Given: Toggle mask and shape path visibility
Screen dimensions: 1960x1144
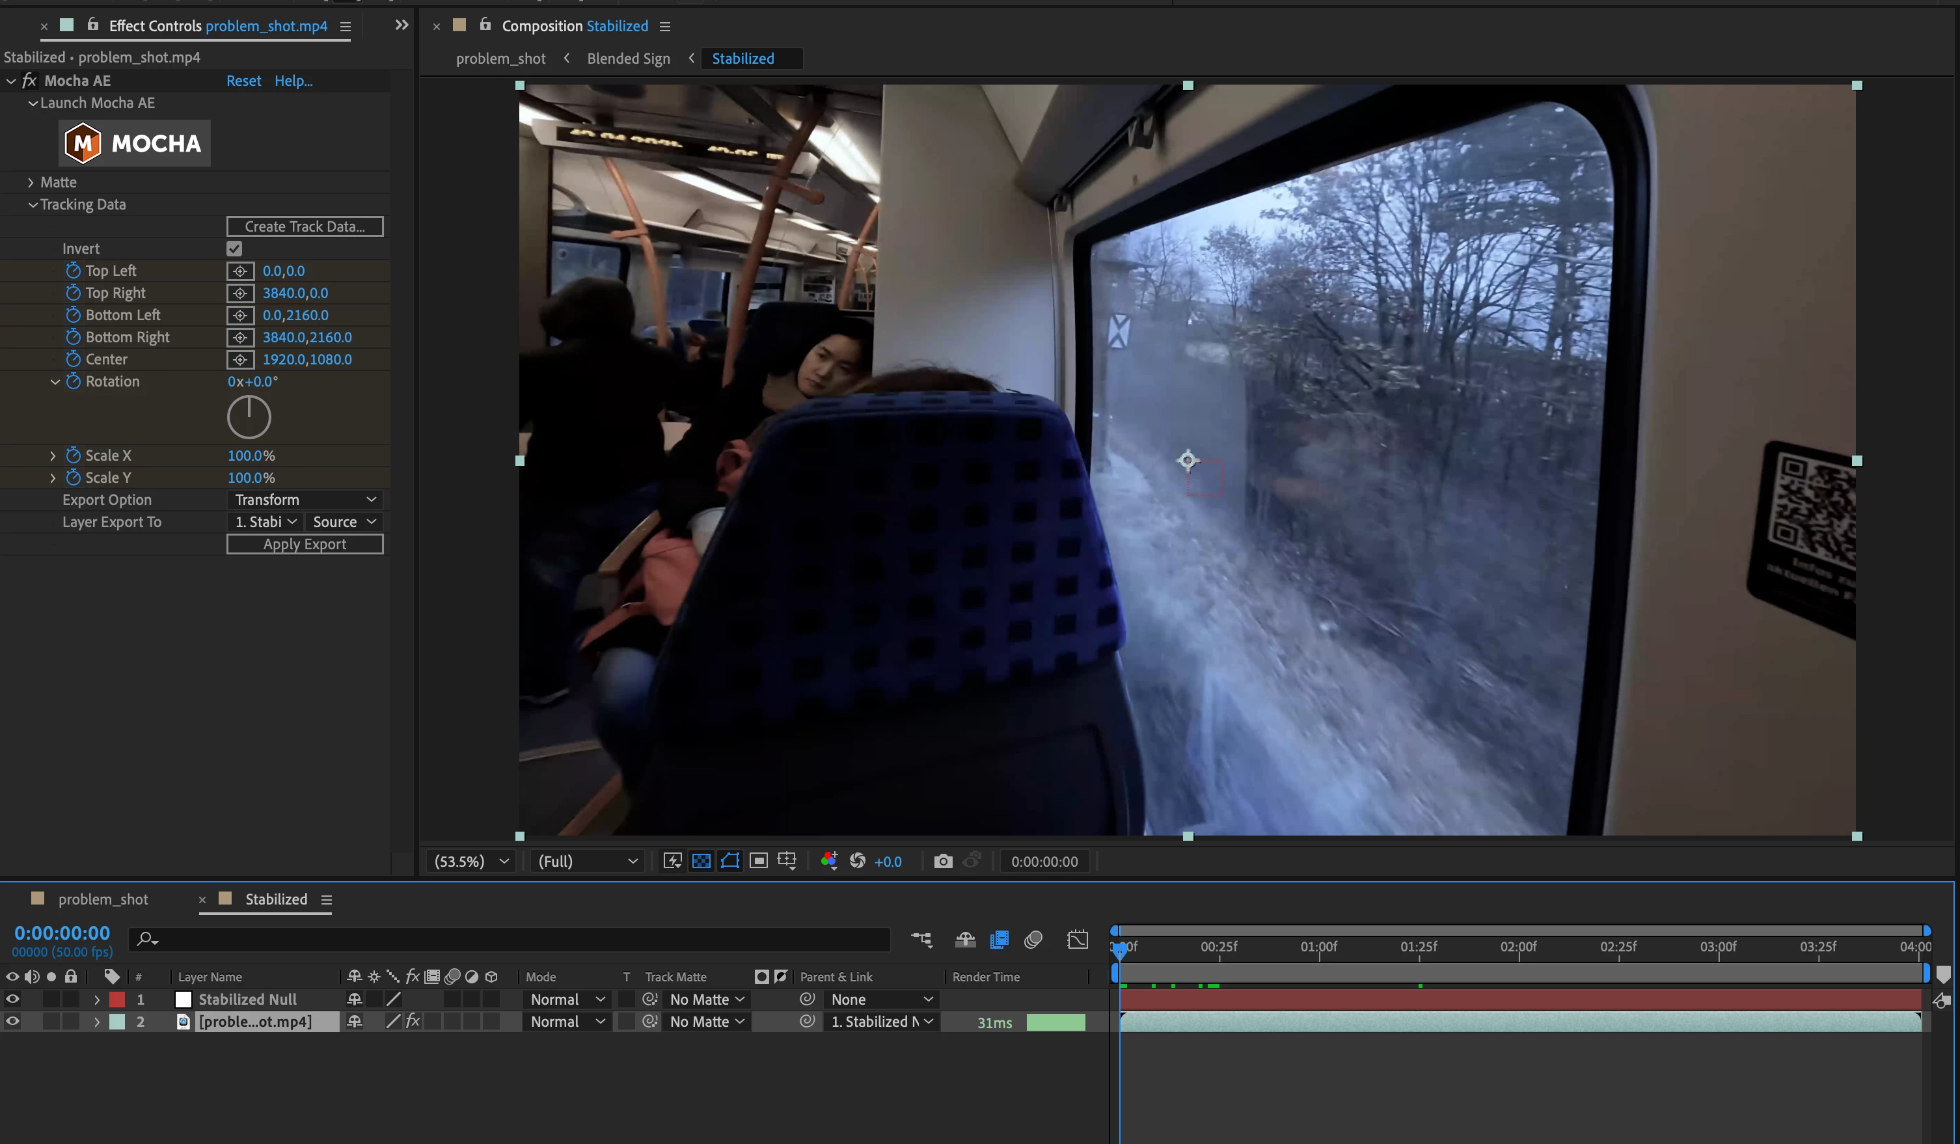Looking at the screenshot, I should (729, 861).
